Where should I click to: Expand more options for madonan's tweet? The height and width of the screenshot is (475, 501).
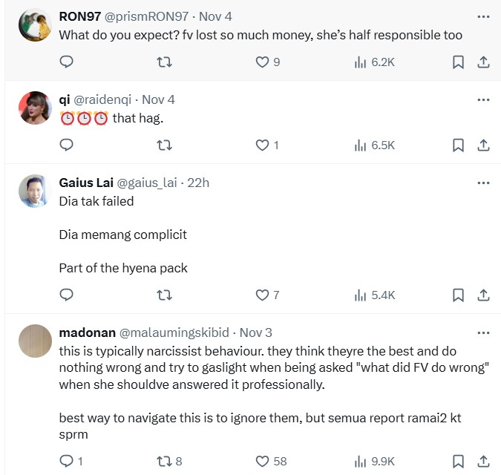click(x=483, y=332)
